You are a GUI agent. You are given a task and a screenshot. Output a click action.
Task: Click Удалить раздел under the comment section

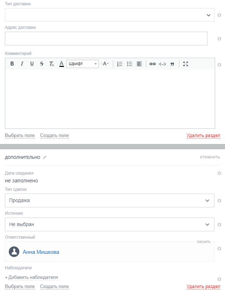click(203, 136)
